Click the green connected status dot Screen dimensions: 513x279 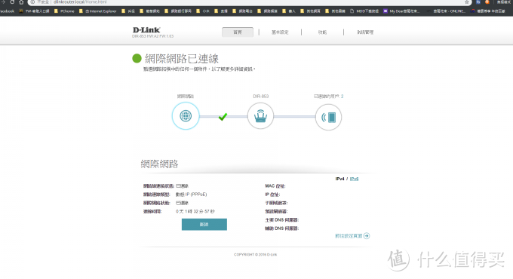[x=137, y=59]
